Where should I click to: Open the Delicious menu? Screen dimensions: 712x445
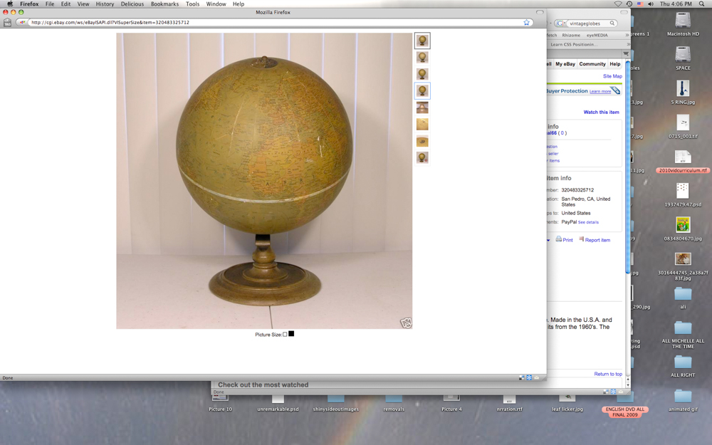(x=132, y=4)
